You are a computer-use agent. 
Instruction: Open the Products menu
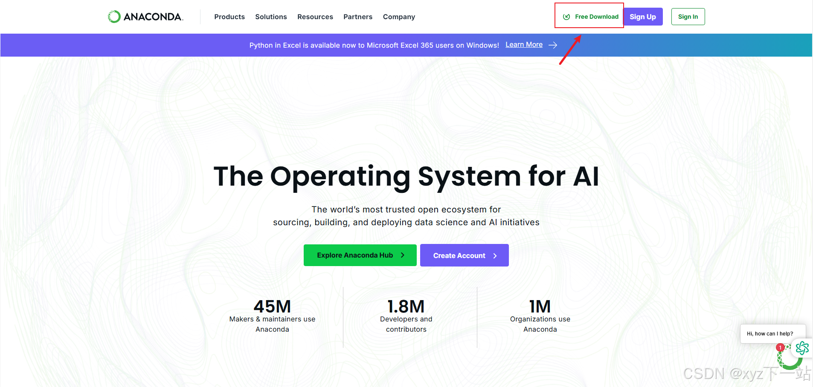[229, 17]
